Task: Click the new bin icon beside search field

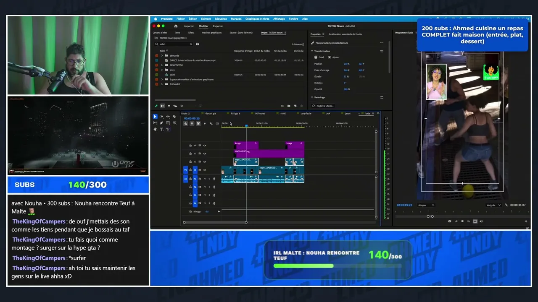Action: click(198, 44)
